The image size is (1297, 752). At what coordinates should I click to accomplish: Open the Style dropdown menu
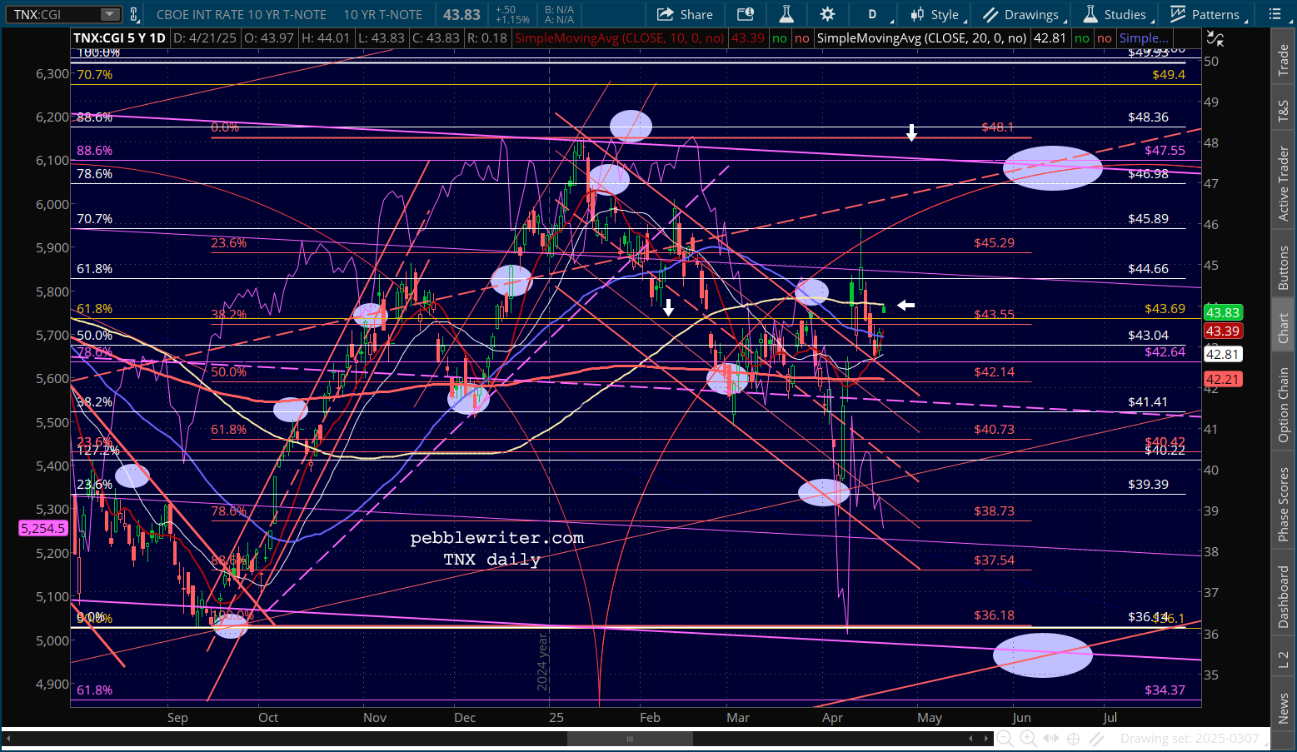click(937, 14)
